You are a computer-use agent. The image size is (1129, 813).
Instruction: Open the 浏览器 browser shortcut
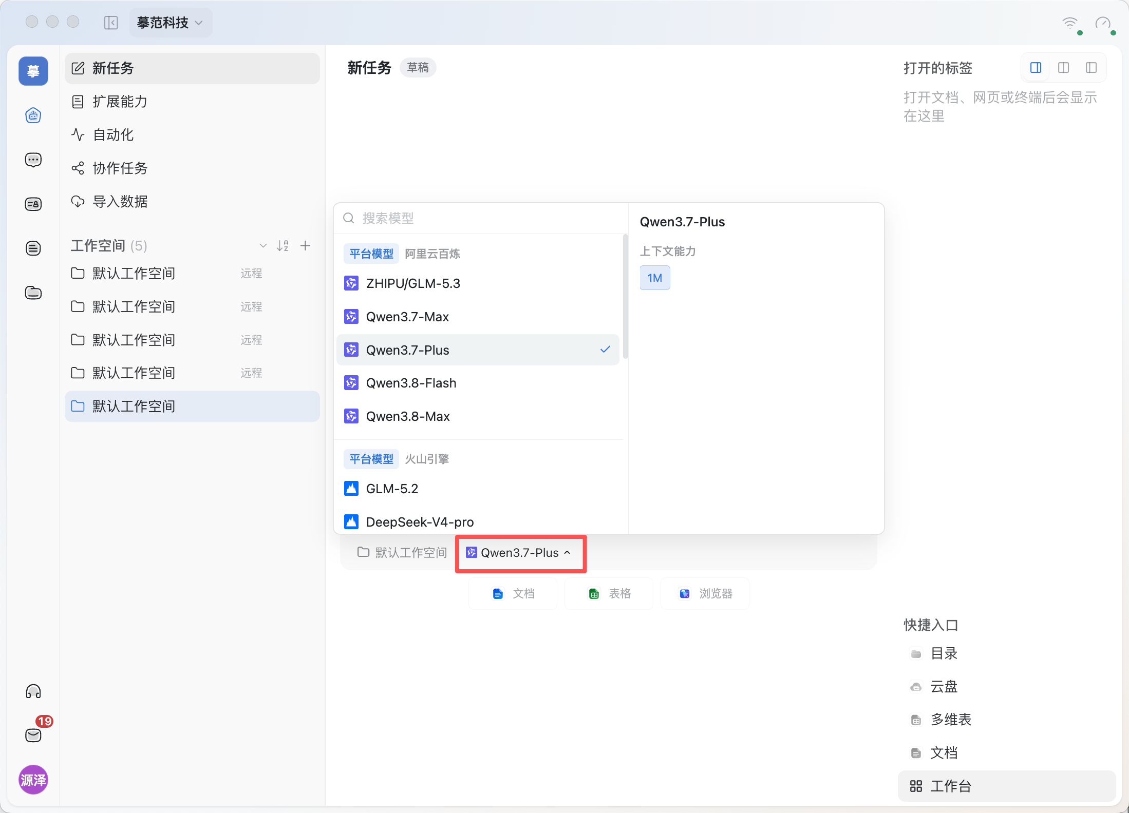(705, 594)
